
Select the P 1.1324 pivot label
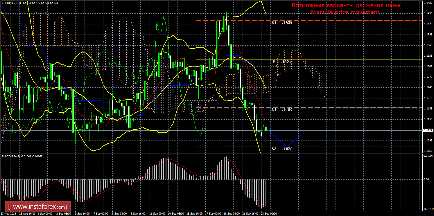[282, 62]
